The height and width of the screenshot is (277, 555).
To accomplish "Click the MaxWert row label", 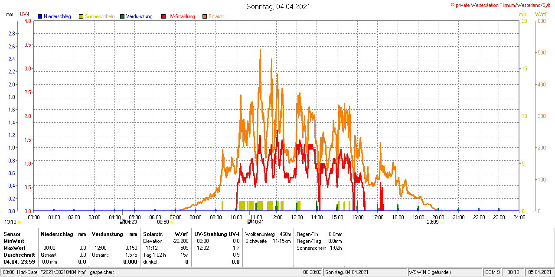I will 15,248.
